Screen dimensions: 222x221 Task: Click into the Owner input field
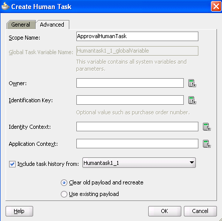130,83
